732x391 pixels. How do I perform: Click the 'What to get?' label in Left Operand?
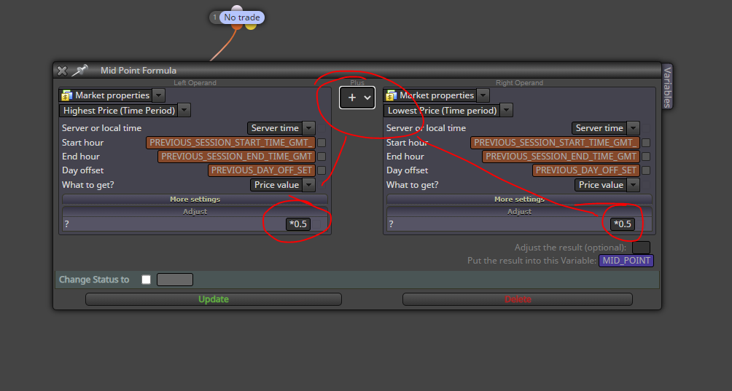coord(87,185)
